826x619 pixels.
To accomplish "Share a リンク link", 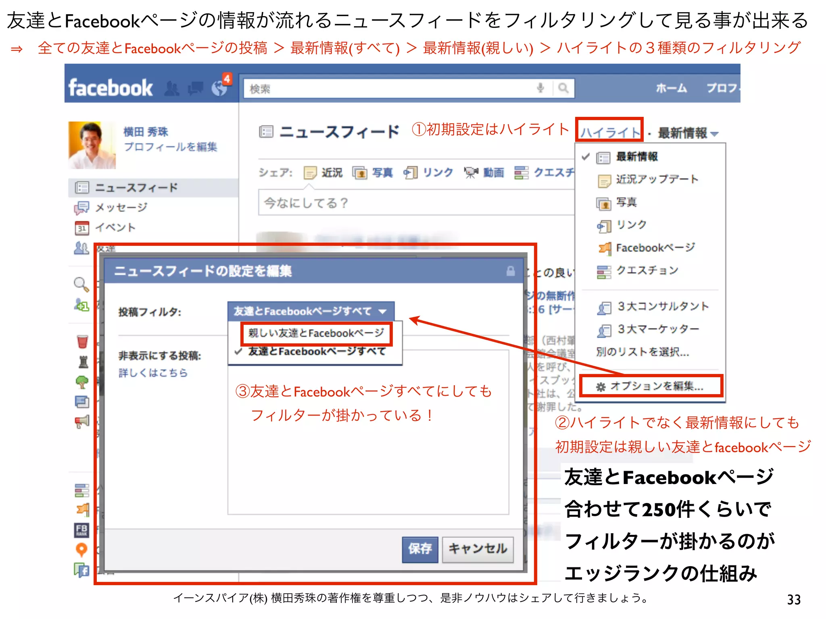I will [x=428, y=173].
